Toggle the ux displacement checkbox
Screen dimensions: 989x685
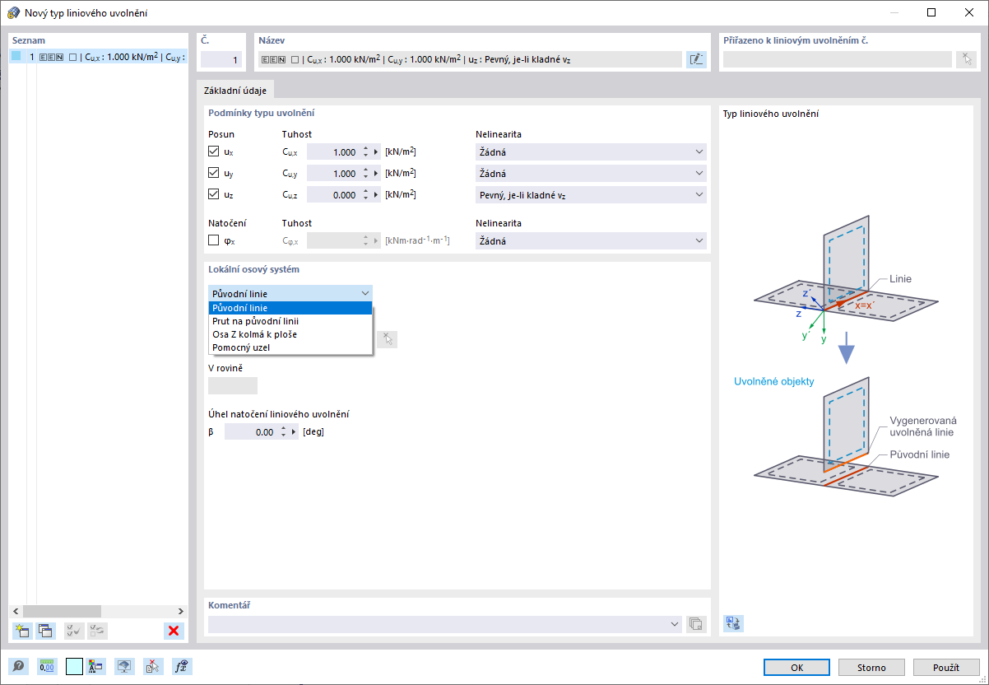(214, 151)
